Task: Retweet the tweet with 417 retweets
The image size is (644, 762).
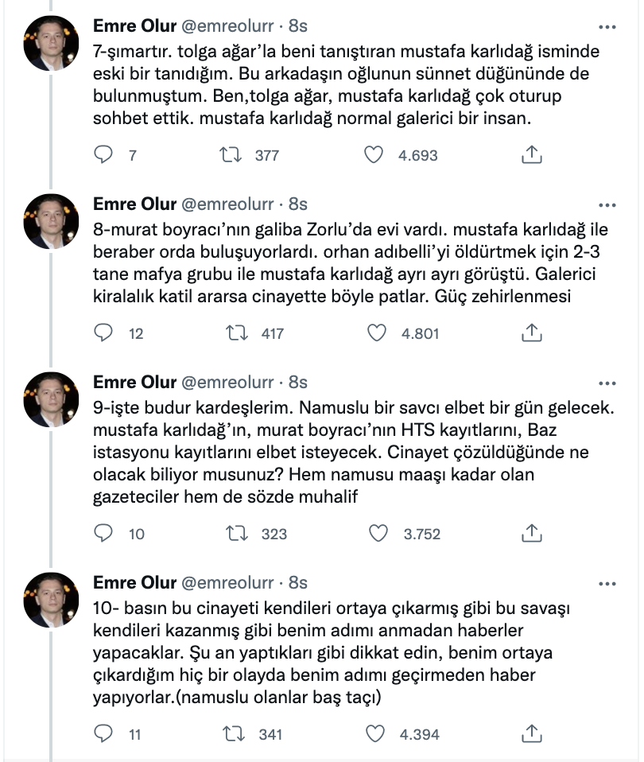Action: click(236, 333)
